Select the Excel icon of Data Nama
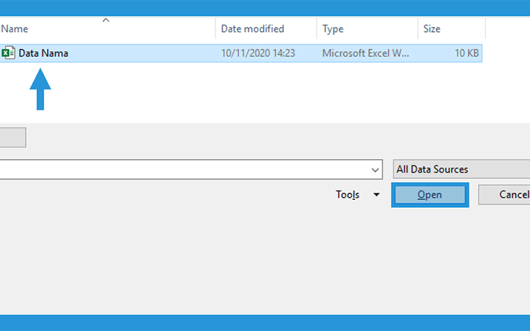 click(x=8, y=53)
